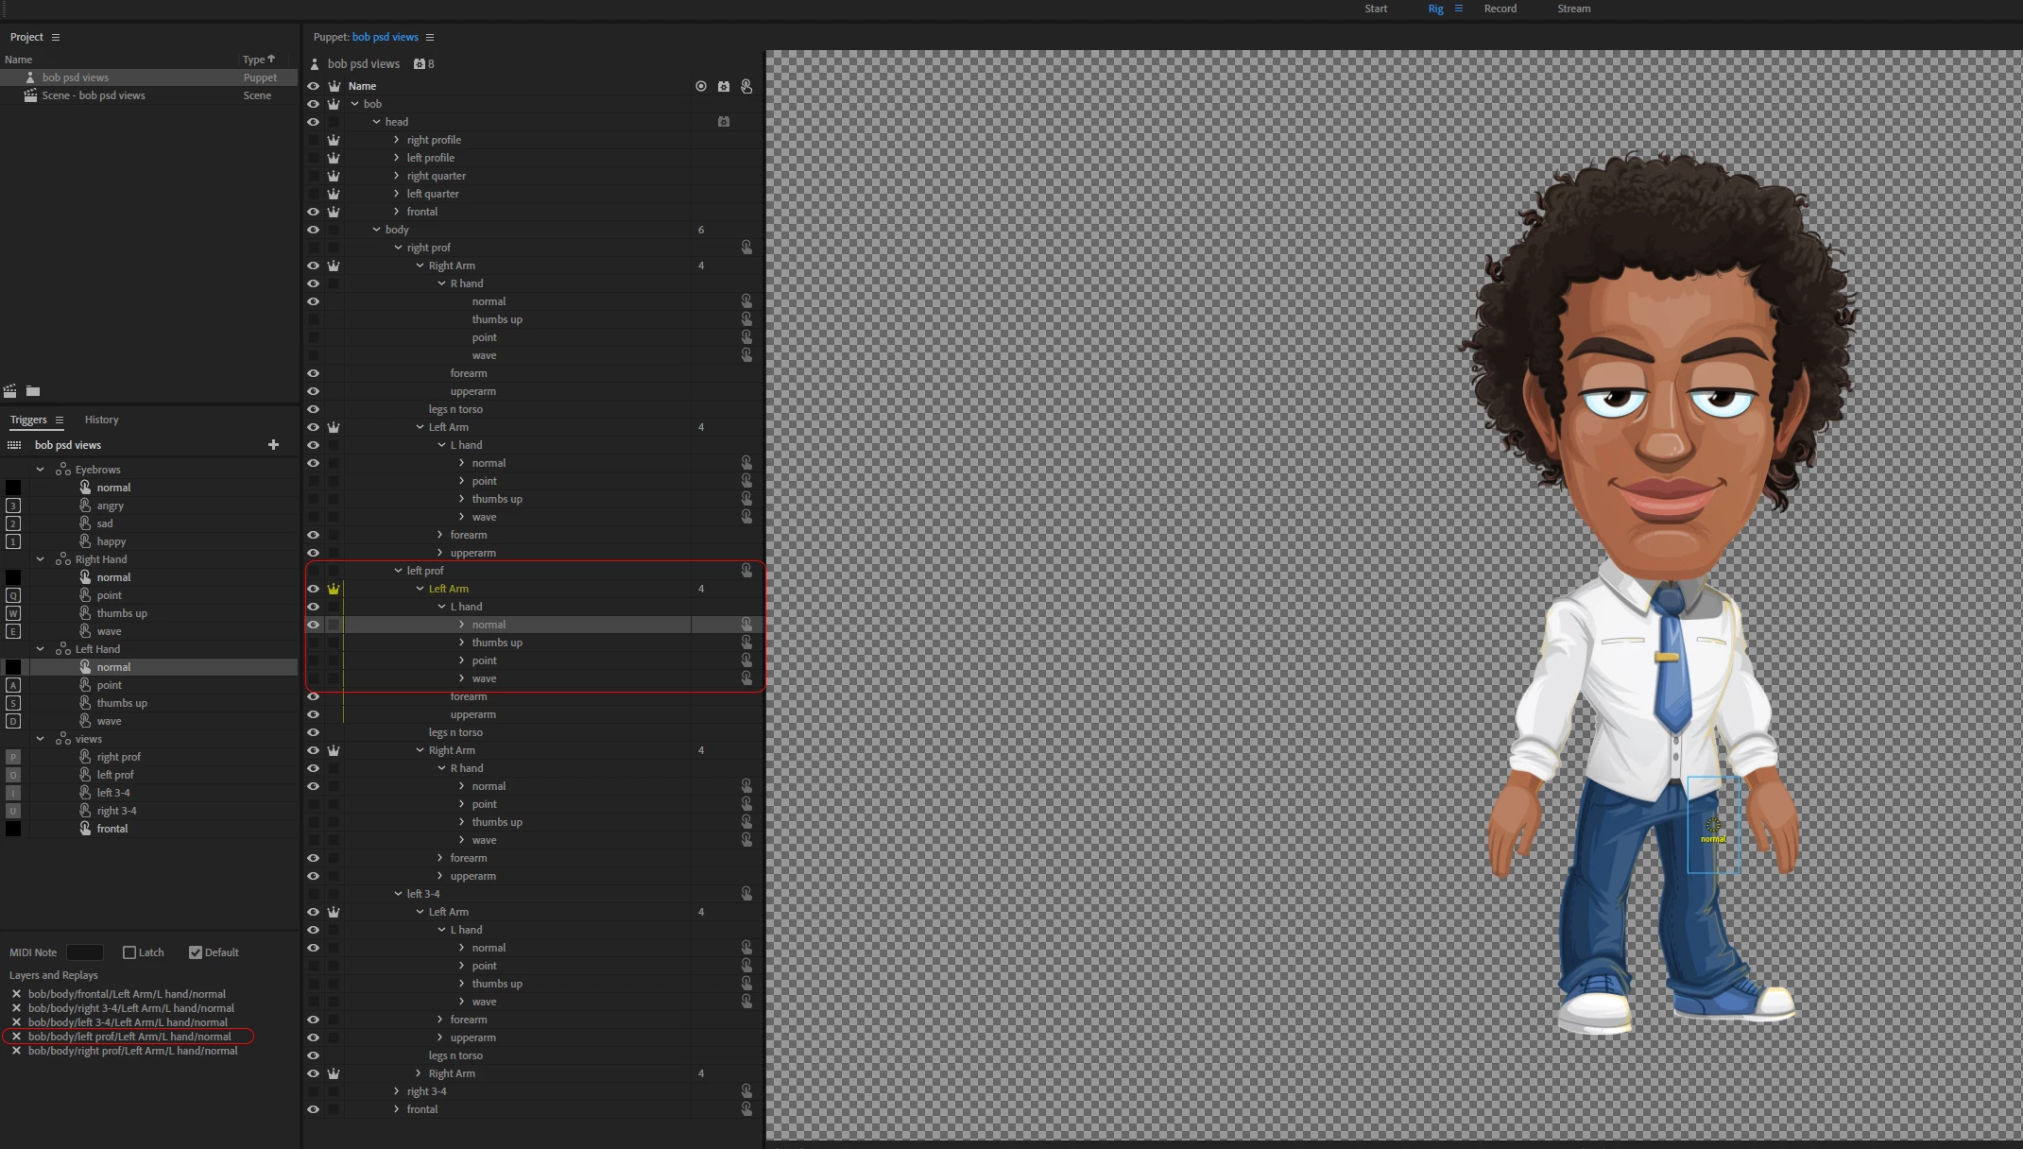
Task: Click the MIDI Note input field
Action: tap(84, 952)
